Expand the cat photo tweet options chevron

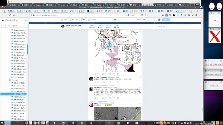[x=140, y=103]
